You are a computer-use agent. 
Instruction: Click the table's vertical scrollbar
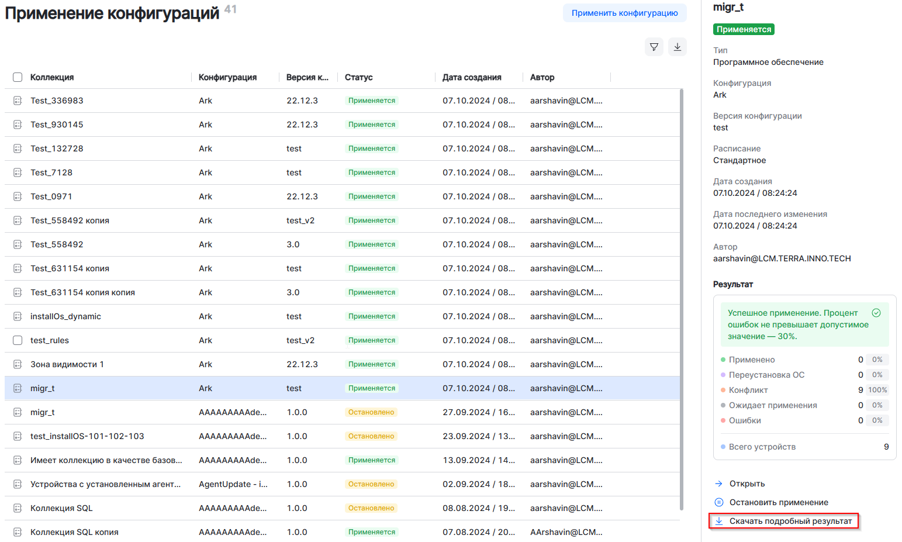tap(681, 292)
